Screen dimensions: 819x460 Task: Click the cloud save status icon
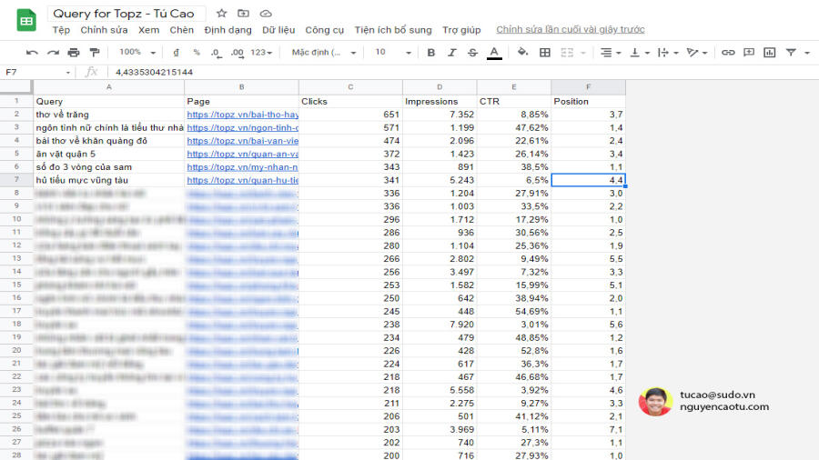(266, 14)
